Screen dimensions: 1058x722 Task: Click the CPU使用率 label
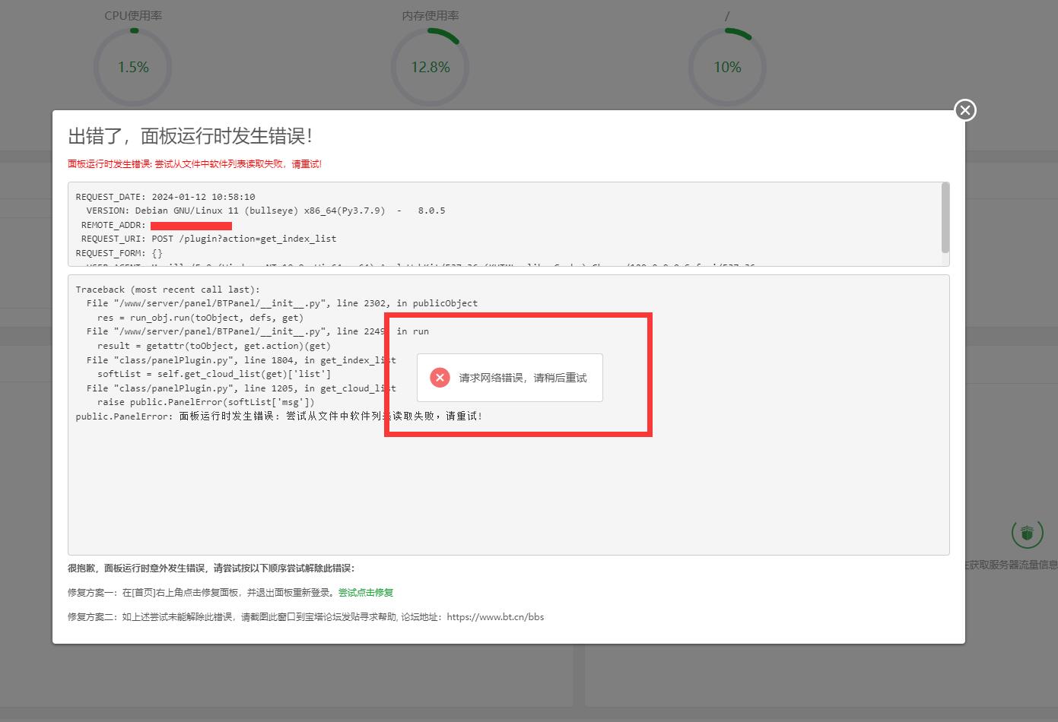[x=133, y=15]
